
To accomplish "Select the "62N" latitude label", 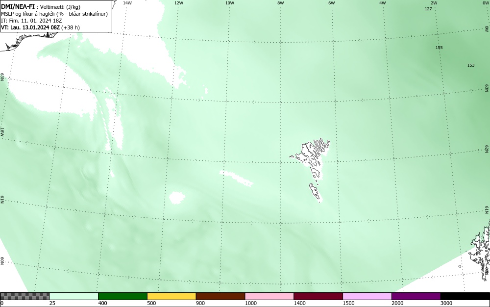I will pos(487,149).
